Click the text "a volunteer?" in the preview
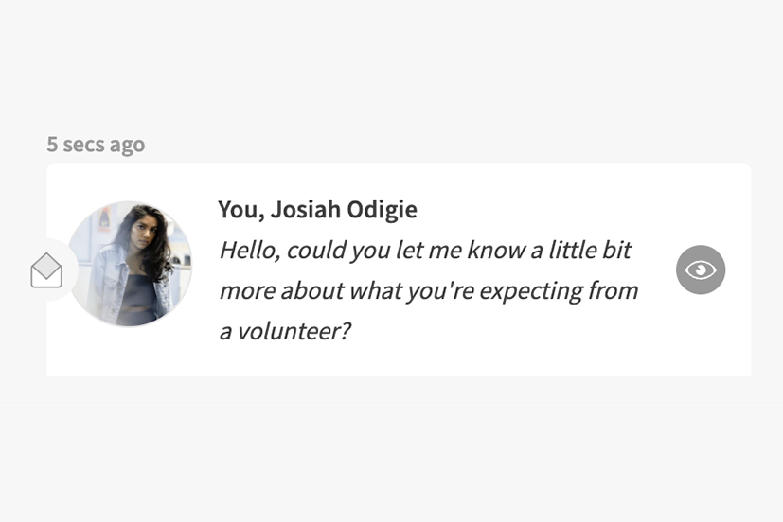 pyautogui.click(x=285, y=332)
